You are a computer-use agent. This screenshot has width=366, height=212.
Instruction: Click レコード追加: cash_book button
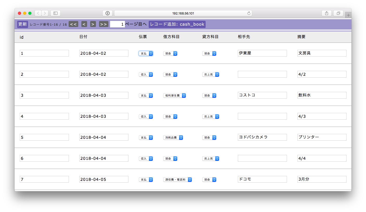coord(177,24)
